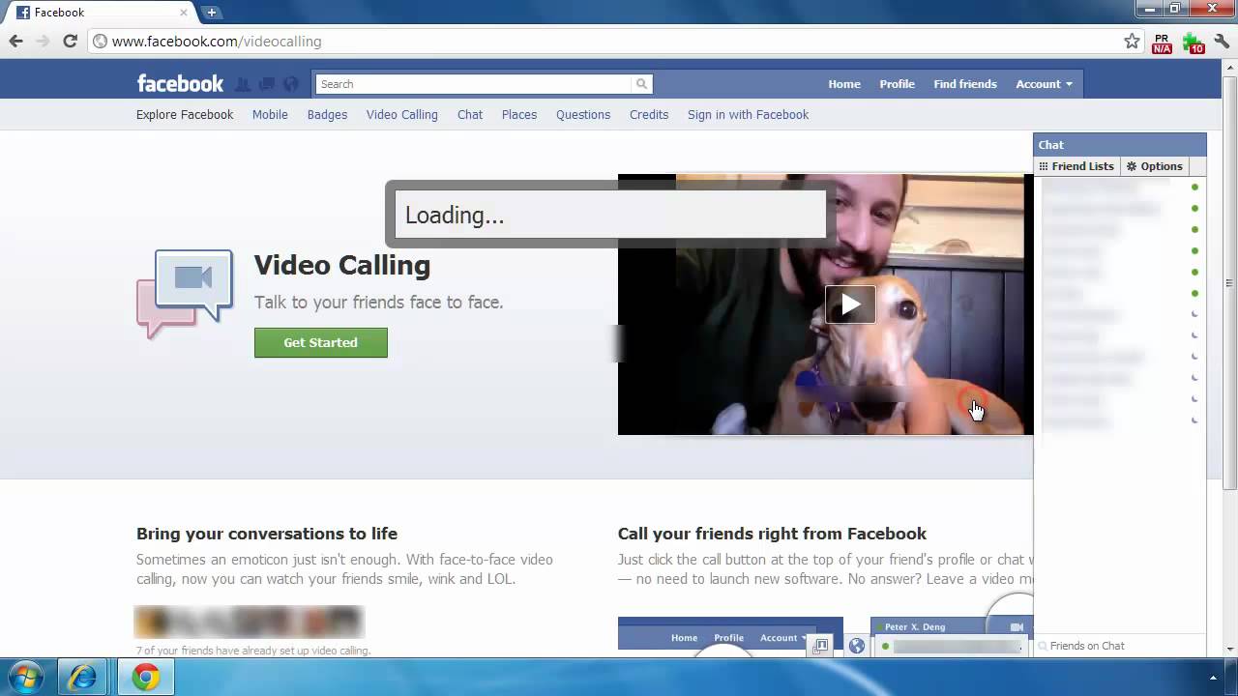Click the Friends on Chat search box

(x=1120, y=646)
